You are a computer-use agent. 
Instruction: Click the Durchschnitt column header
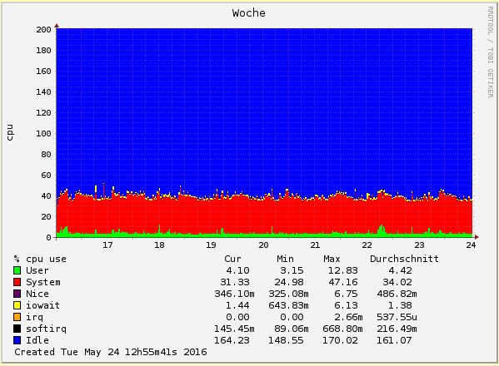tap(404, 259)
